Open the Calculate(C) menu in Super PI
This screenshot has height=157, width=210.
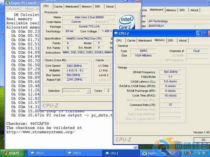pos(15,9)
